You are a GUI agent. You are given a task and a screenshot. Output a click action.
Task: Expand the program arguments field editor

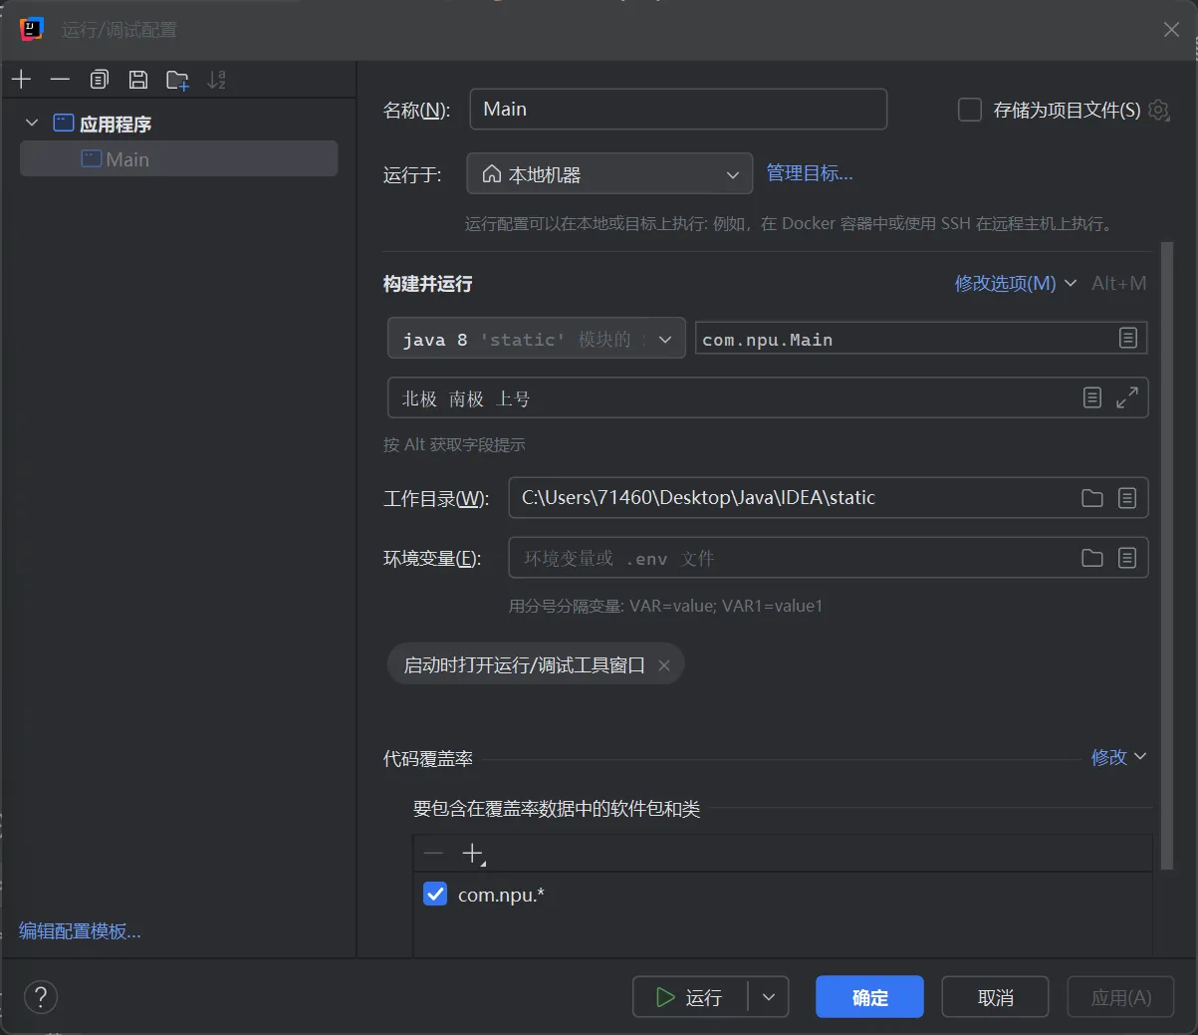point(1127,398)
